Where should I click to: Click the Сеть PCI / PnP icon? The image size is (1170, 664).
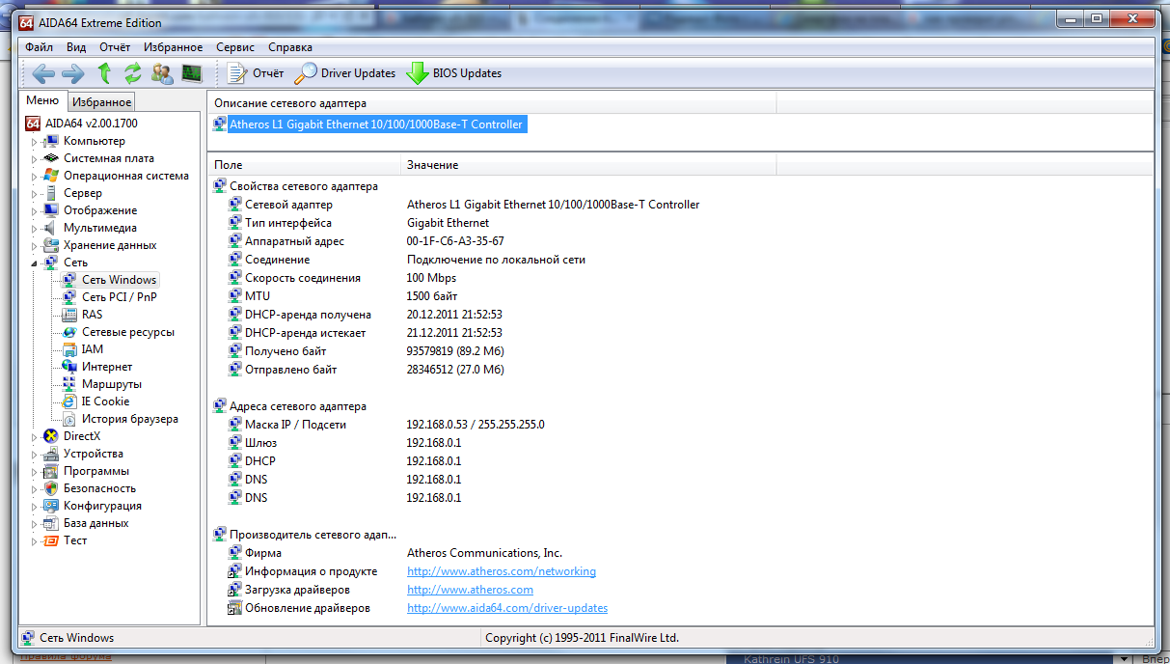(x=69, y=297)
